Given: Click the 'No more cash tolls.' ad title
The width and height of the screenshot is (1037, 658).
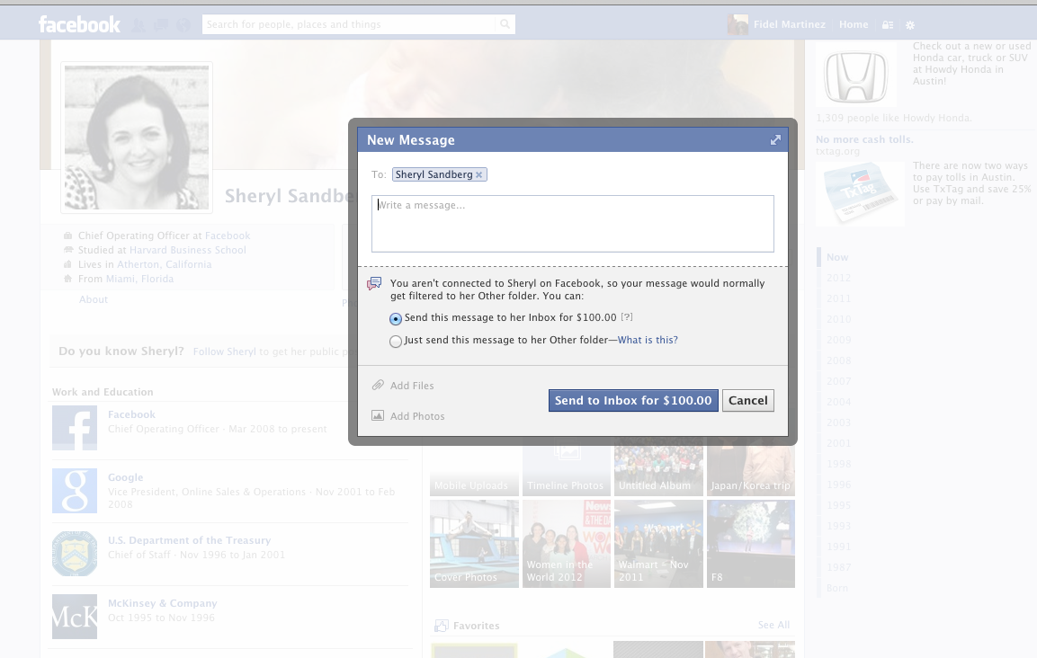Looking at the screenshot, I should click(864, 139).
